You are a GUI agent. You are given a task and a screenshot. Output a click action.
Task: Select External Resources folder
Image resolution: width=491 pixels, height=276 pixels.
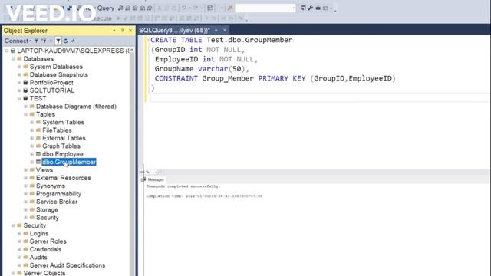click(63, 178)
